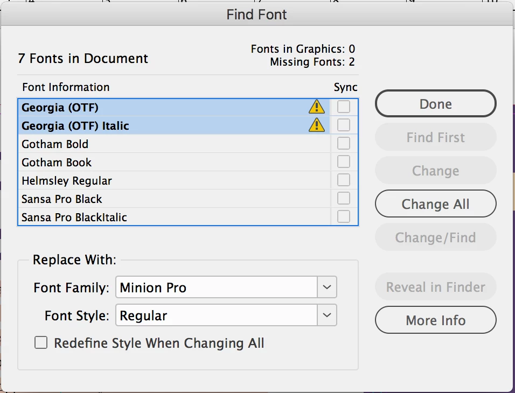Click the Reveal in Finder button

pos(435,286)
